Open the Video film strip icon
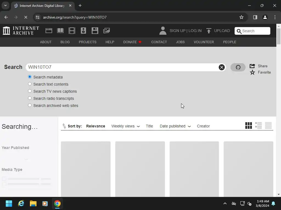Image resolution: width=281 pixels, height=210 pixels. pos(72,31)
